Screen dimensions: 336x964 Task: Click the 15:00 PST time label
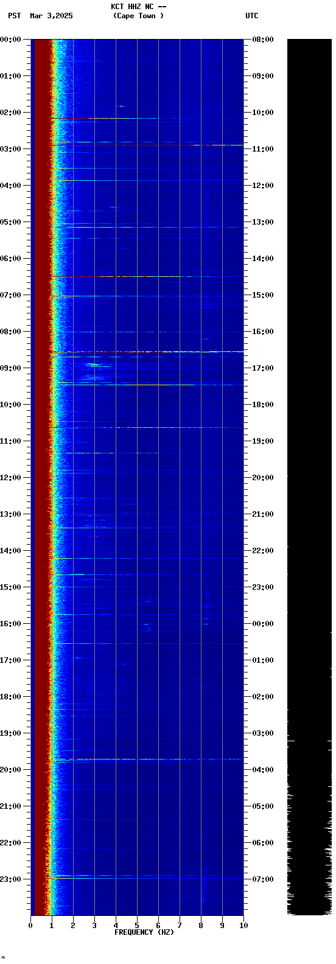(x=11, y=587)
